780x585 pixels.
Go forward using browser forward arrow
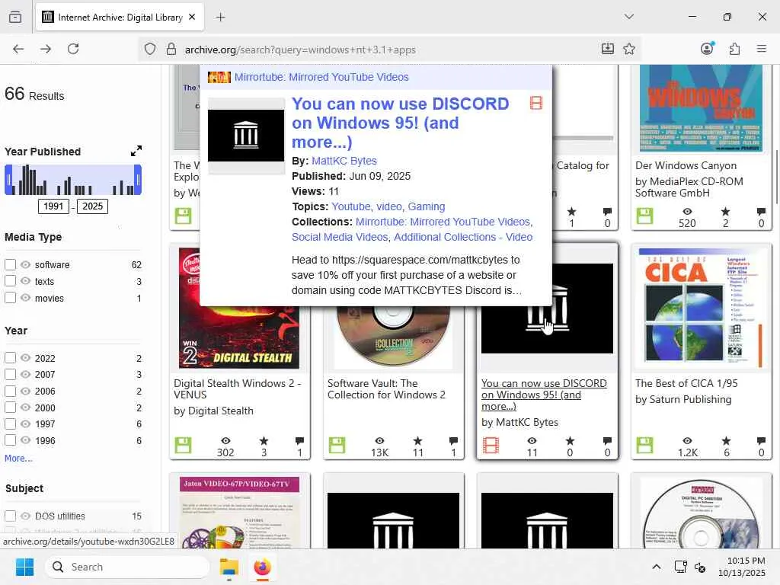tap(46, 49)
